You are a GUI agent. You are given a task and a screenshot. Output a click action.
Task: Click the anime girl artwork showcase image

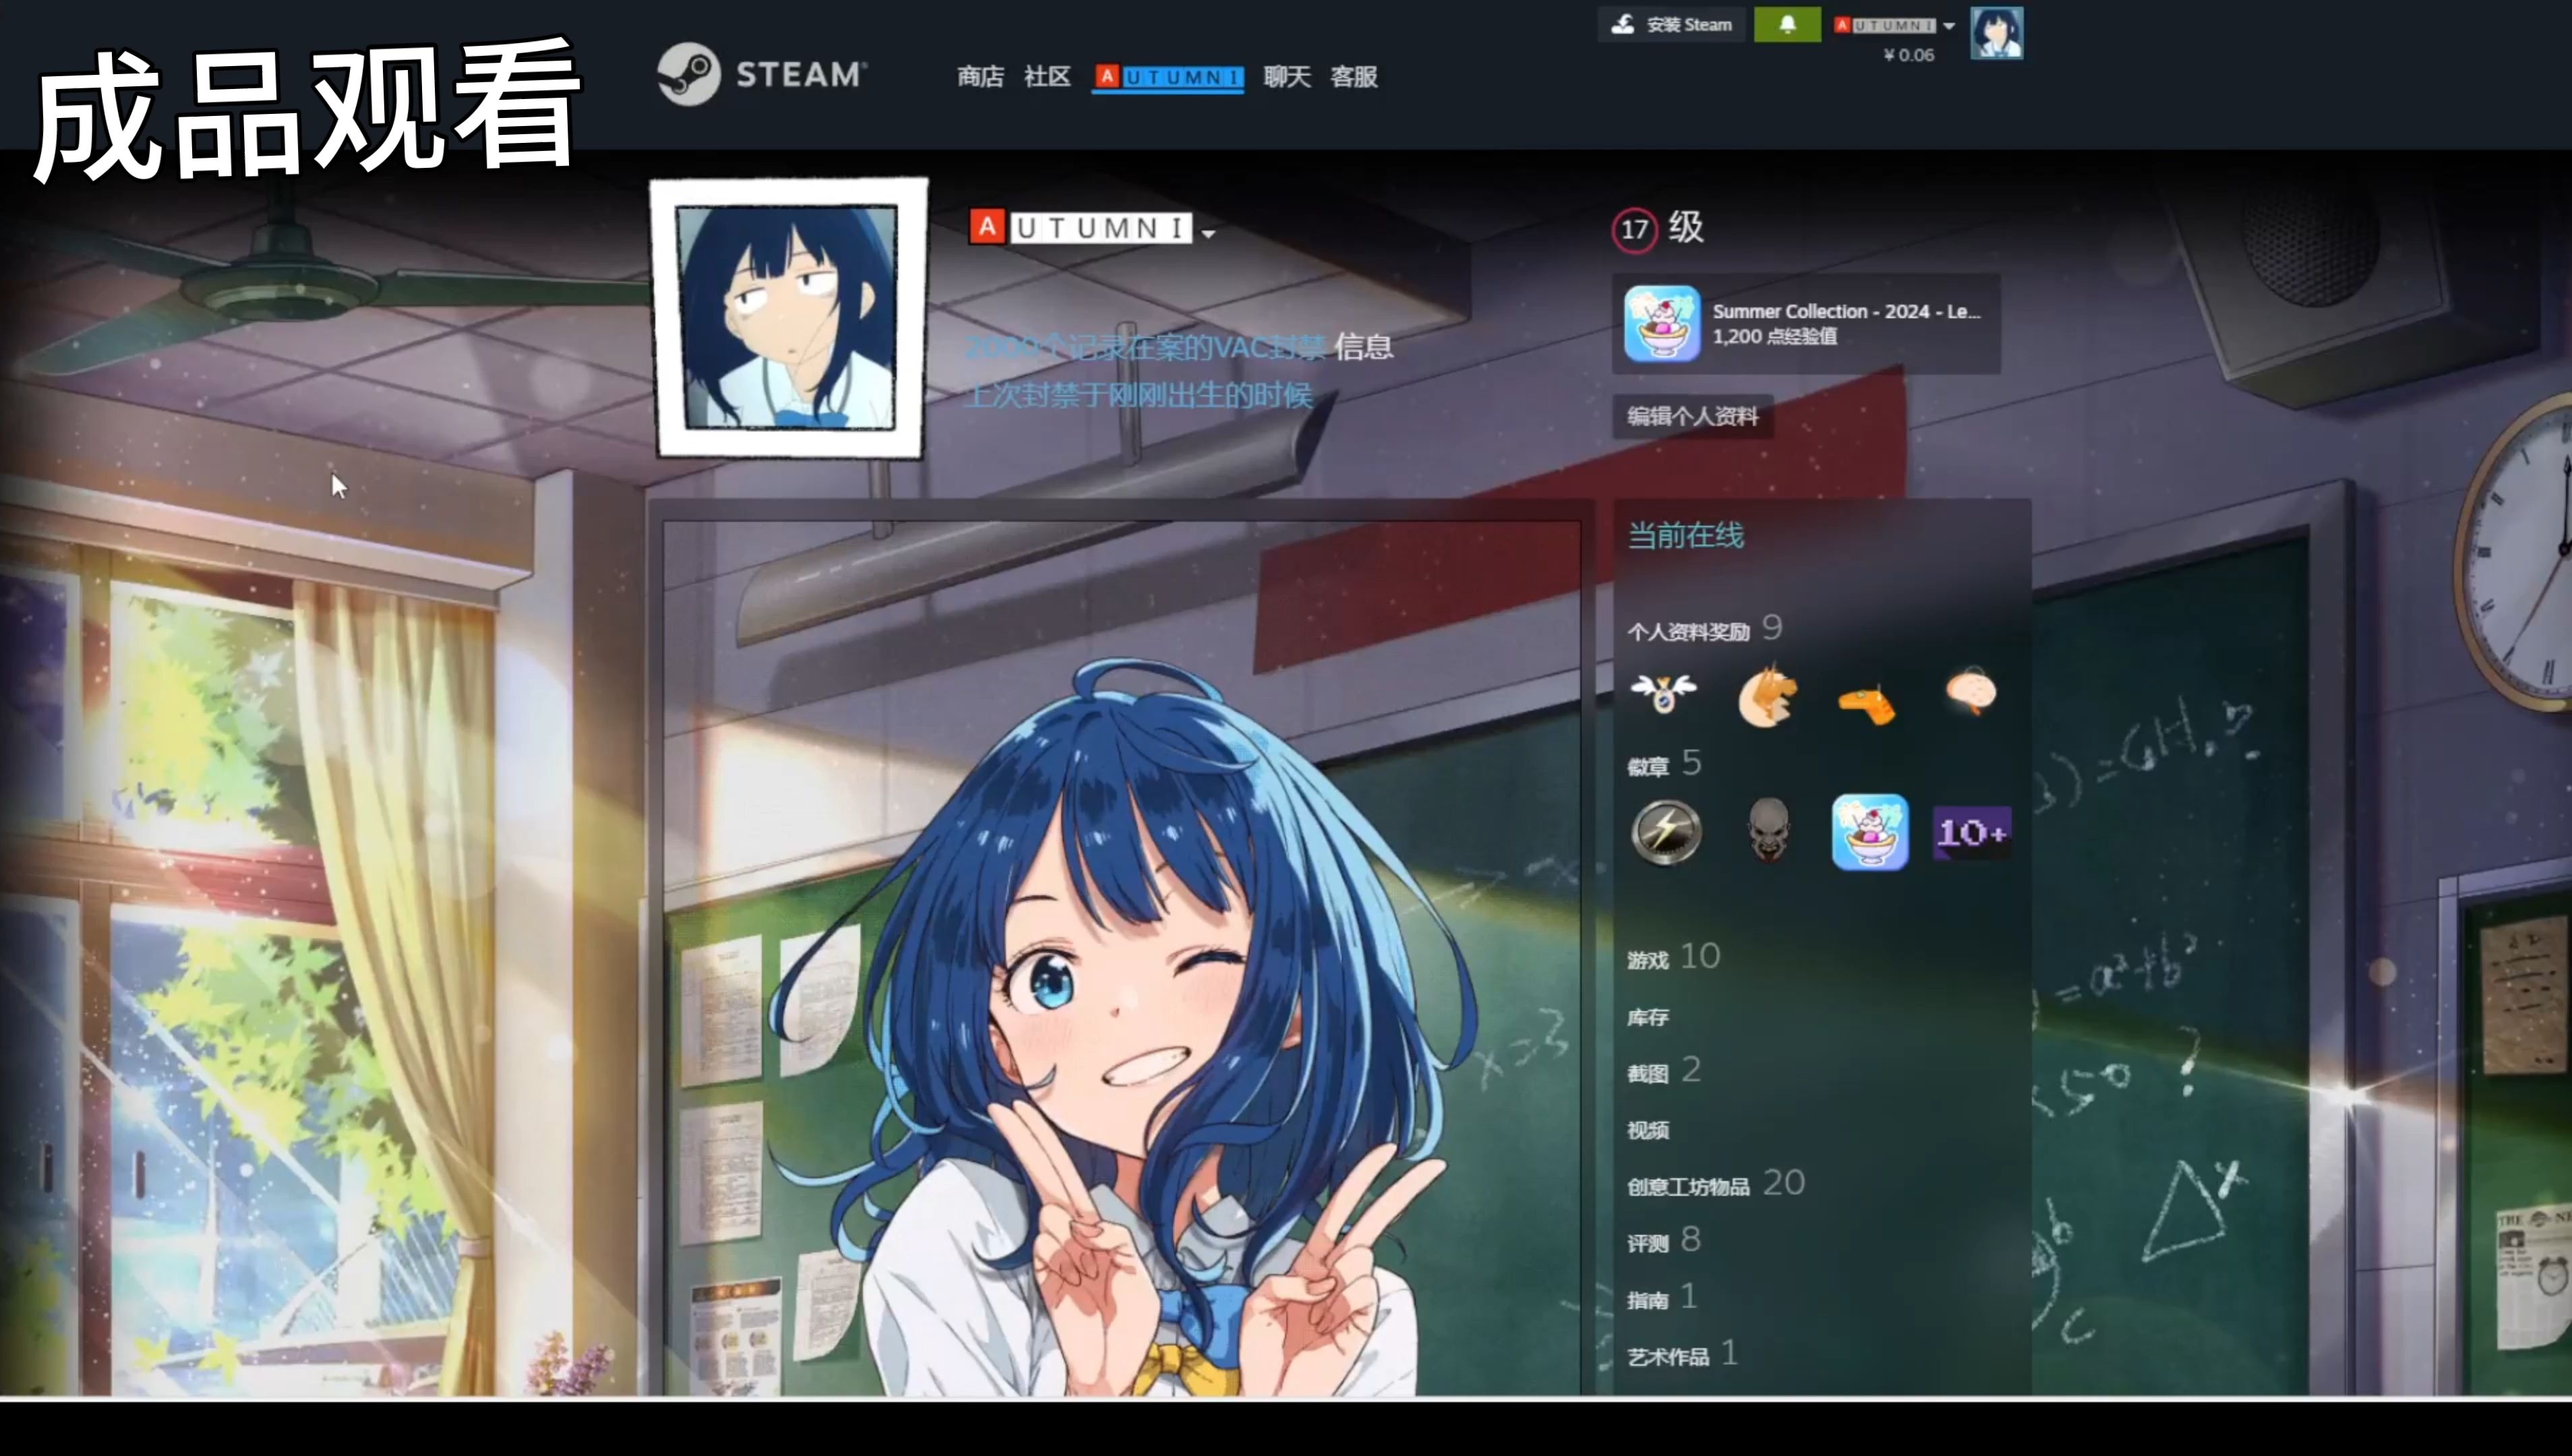pyautogui.click(x=1122, y=957)
